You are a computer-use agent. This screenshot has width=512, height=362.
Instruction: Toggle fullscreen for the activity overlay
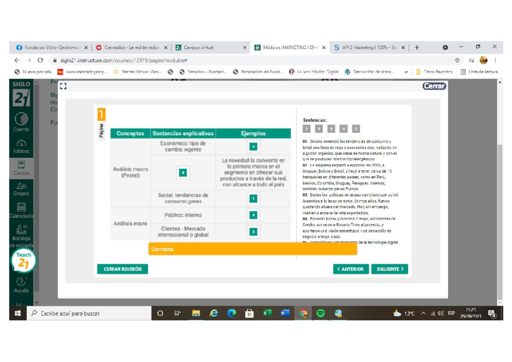[x=64, y=87]
